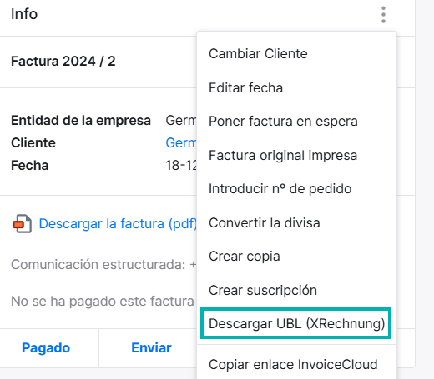Select Convertir la divisa
The image size is (434, 379).
(x=264, y=222)
